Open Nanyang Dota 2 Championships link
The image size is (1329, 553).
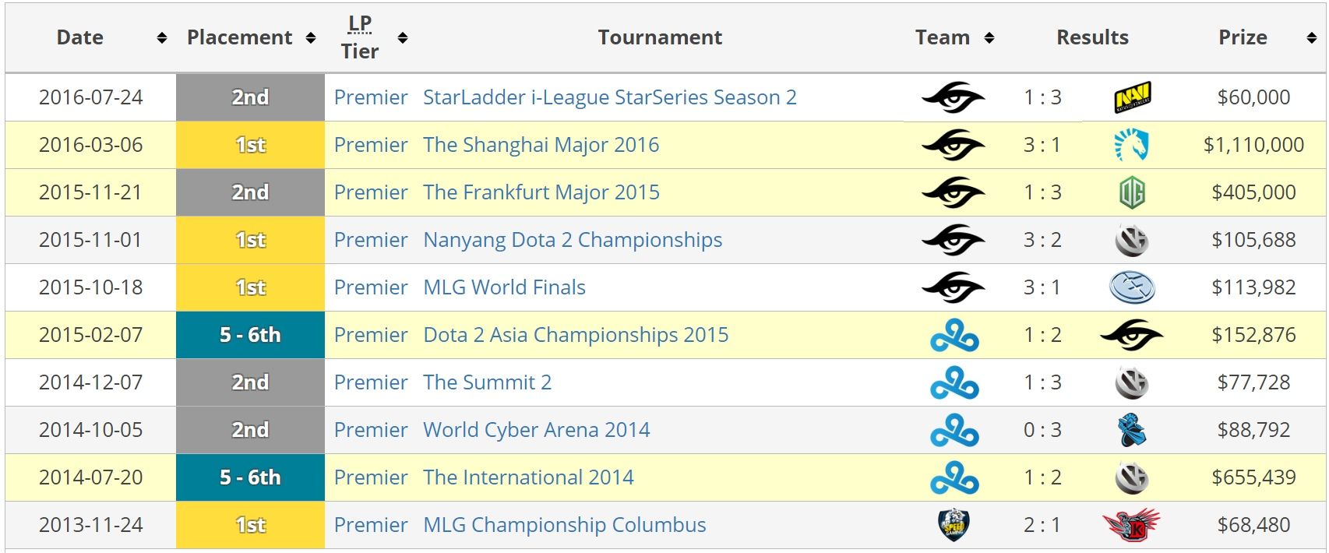[573, 240]
